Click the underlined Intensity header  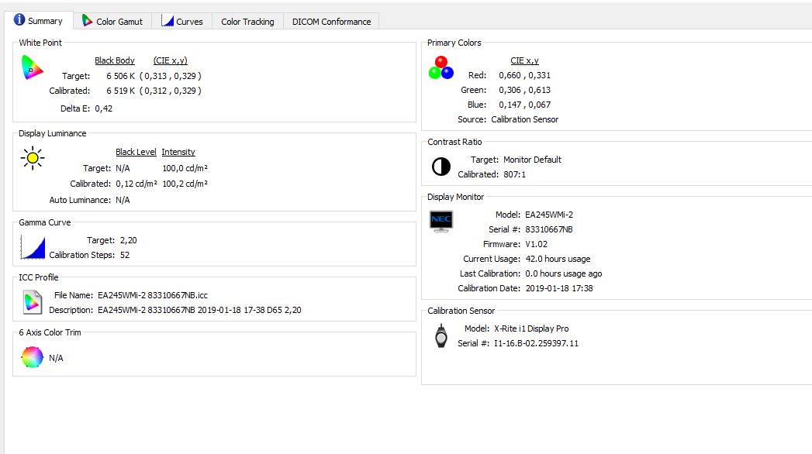tap(178, 152)
